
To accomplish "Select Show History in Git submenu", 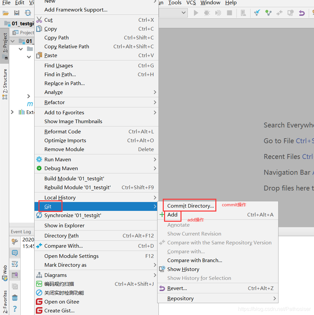I will coord(218,269).
